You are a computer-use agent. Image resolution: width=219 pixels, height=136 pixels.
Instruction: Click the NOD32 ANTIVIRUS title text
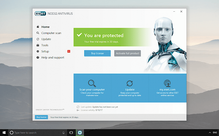tap(60, 14)
